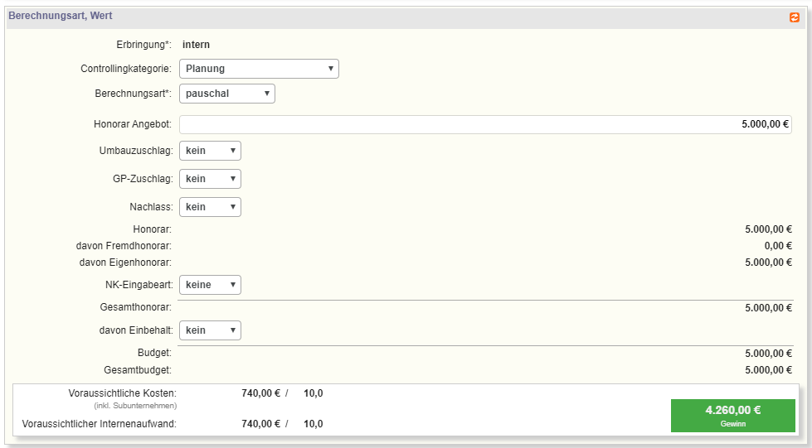Expand the GP-Zuschlag dropdown
The image size is (812, 448).
[x=210, y=179]
